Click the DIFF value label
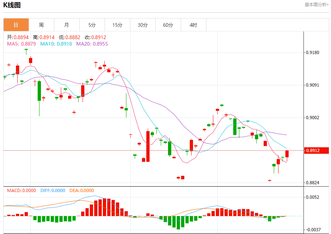331x234 pixels. tap(53, 191)
